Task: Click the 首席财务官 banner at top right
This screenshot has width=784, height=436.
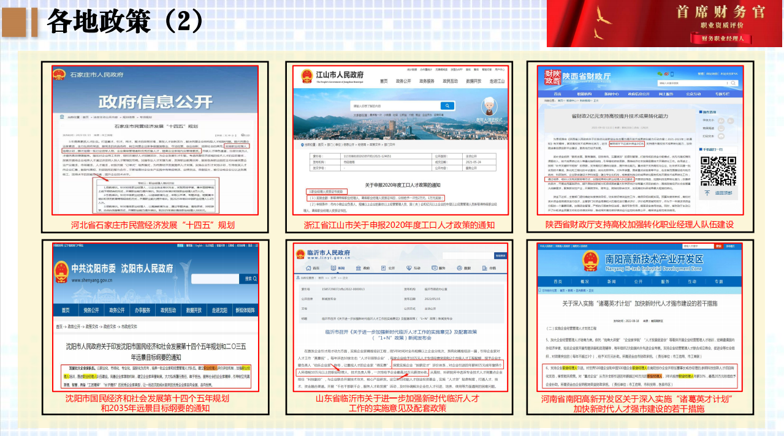Action: click(x=665, y=23)
